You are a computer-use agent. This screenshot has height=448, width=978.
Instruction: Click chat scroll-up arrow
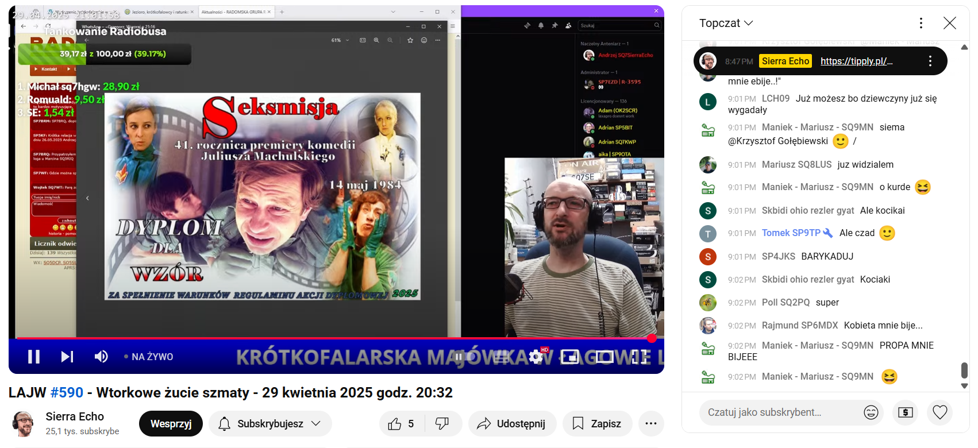964,48
